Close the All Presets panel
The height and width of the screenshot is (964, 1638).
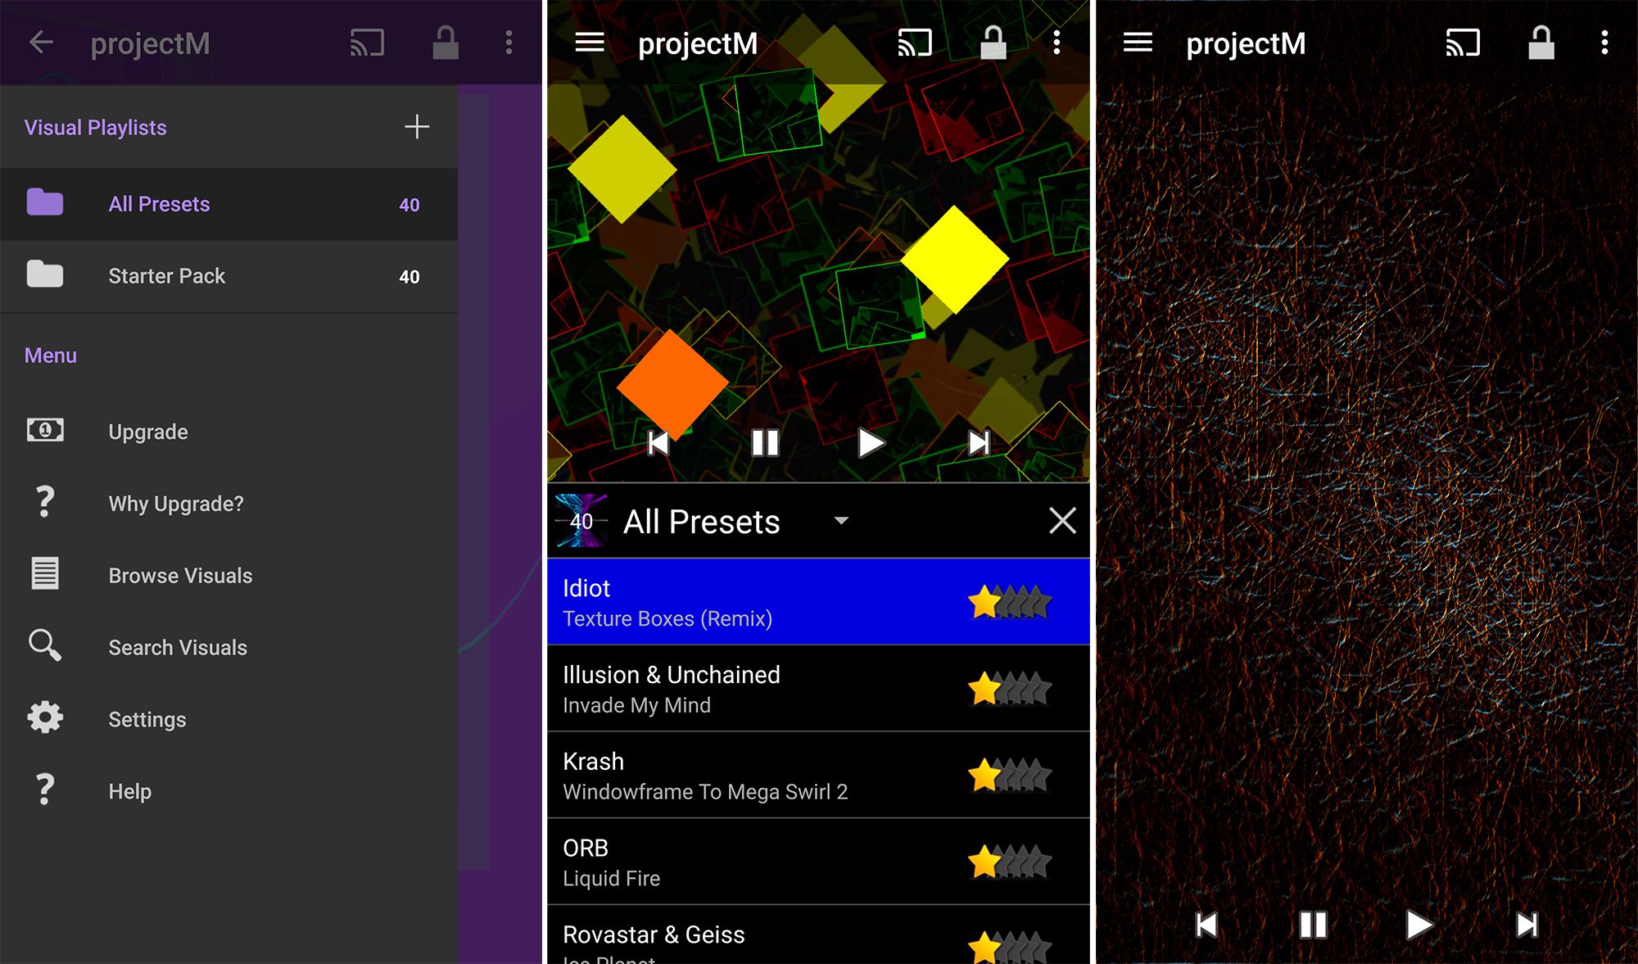point(1063,521)
